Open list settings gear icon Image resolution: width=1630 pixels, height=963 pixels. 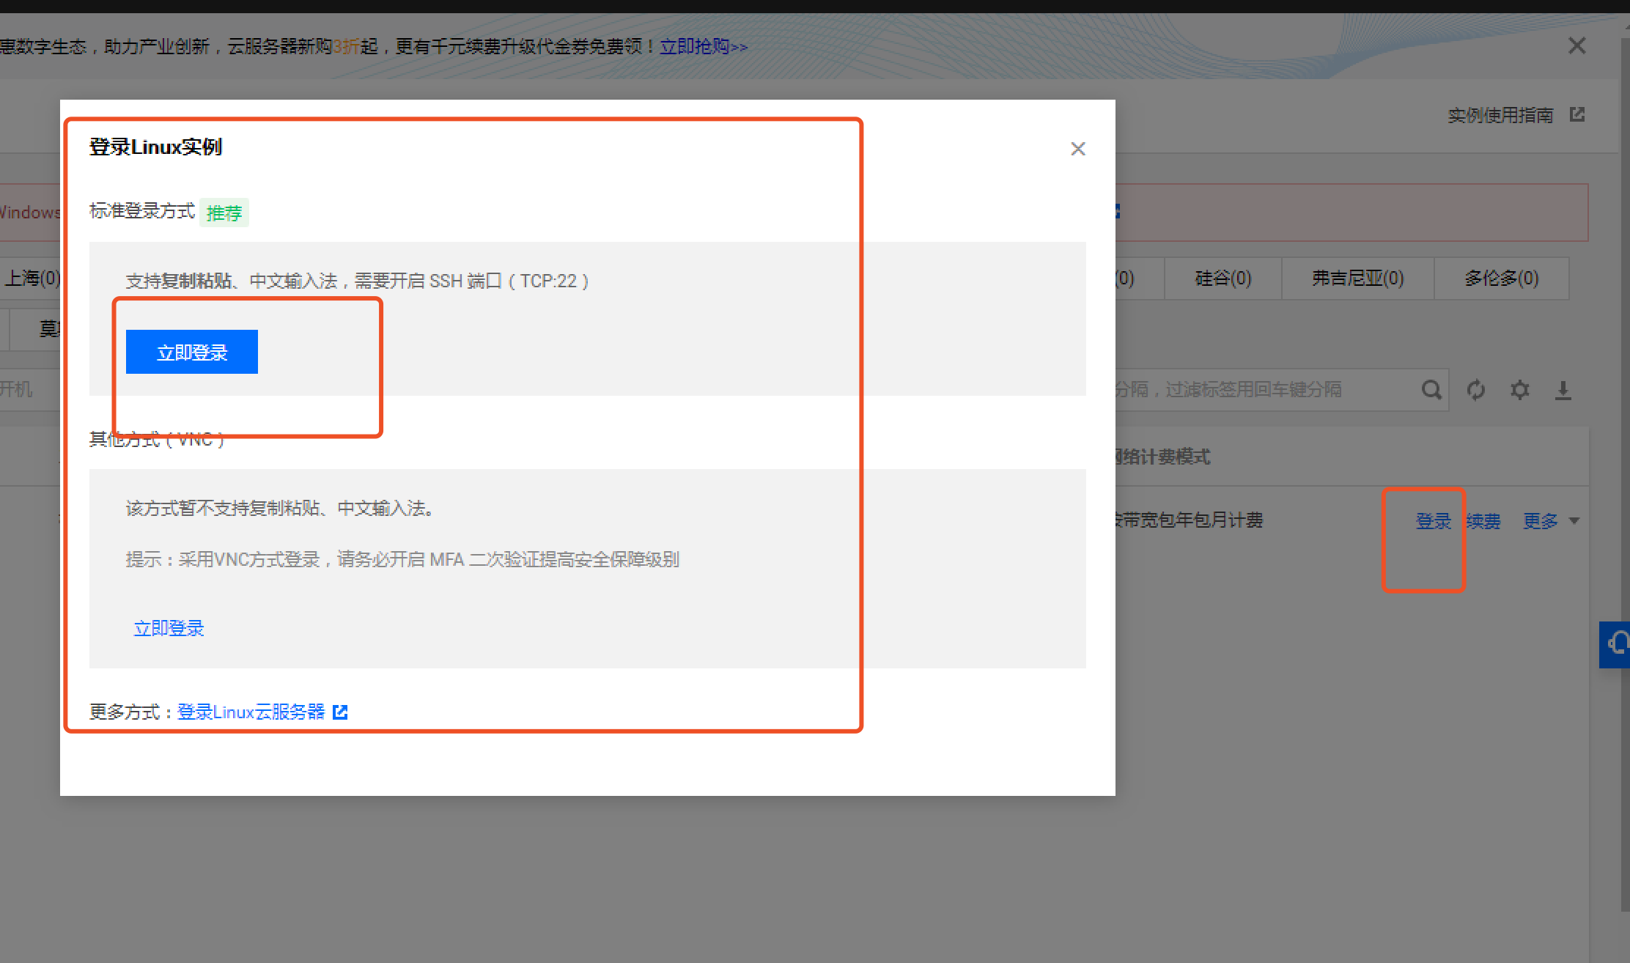point(1519,389)
